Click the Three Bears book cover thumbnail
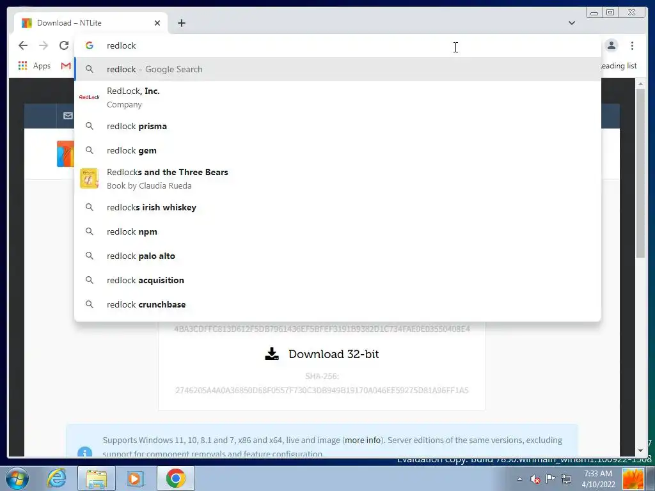 (89, 179)
